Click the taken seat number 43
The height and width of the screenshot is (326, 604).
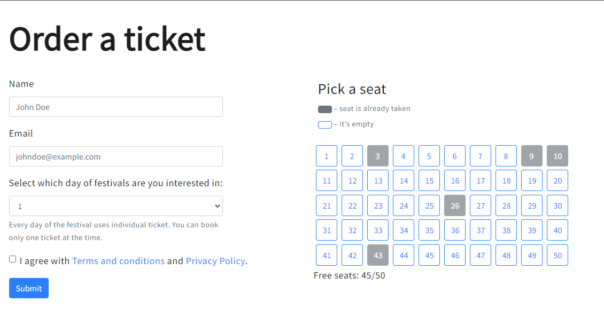tap(378, 255)
